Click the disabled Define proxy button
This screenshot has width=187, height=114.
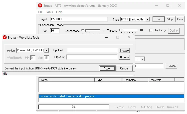[174, 31]
